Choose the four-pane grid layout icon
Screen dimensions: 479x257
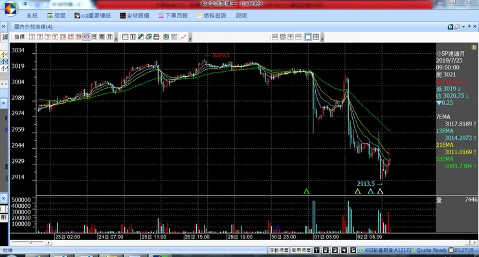click(x=316, y=37)
